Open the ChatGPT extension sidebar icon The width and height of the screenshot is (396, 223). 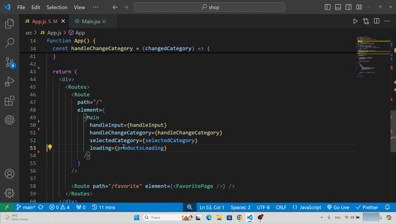tap(9, 120)
